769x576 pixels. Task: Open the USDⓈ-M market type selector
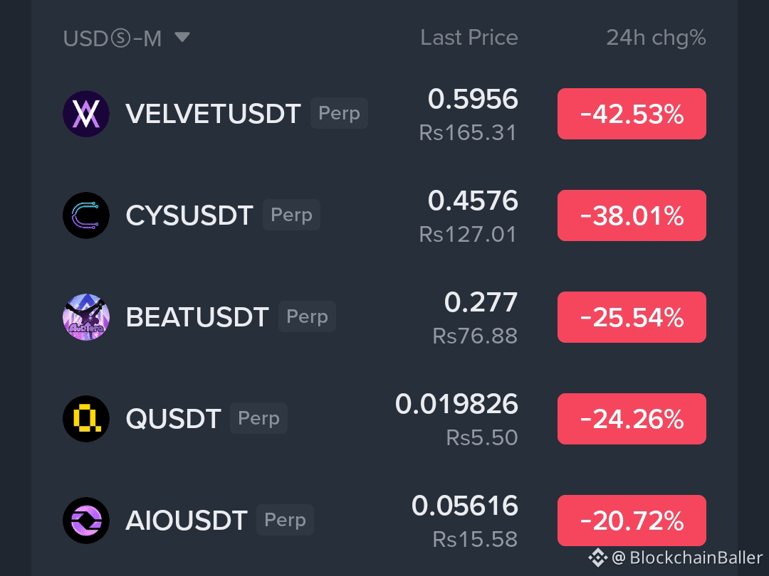coord(126,38)
